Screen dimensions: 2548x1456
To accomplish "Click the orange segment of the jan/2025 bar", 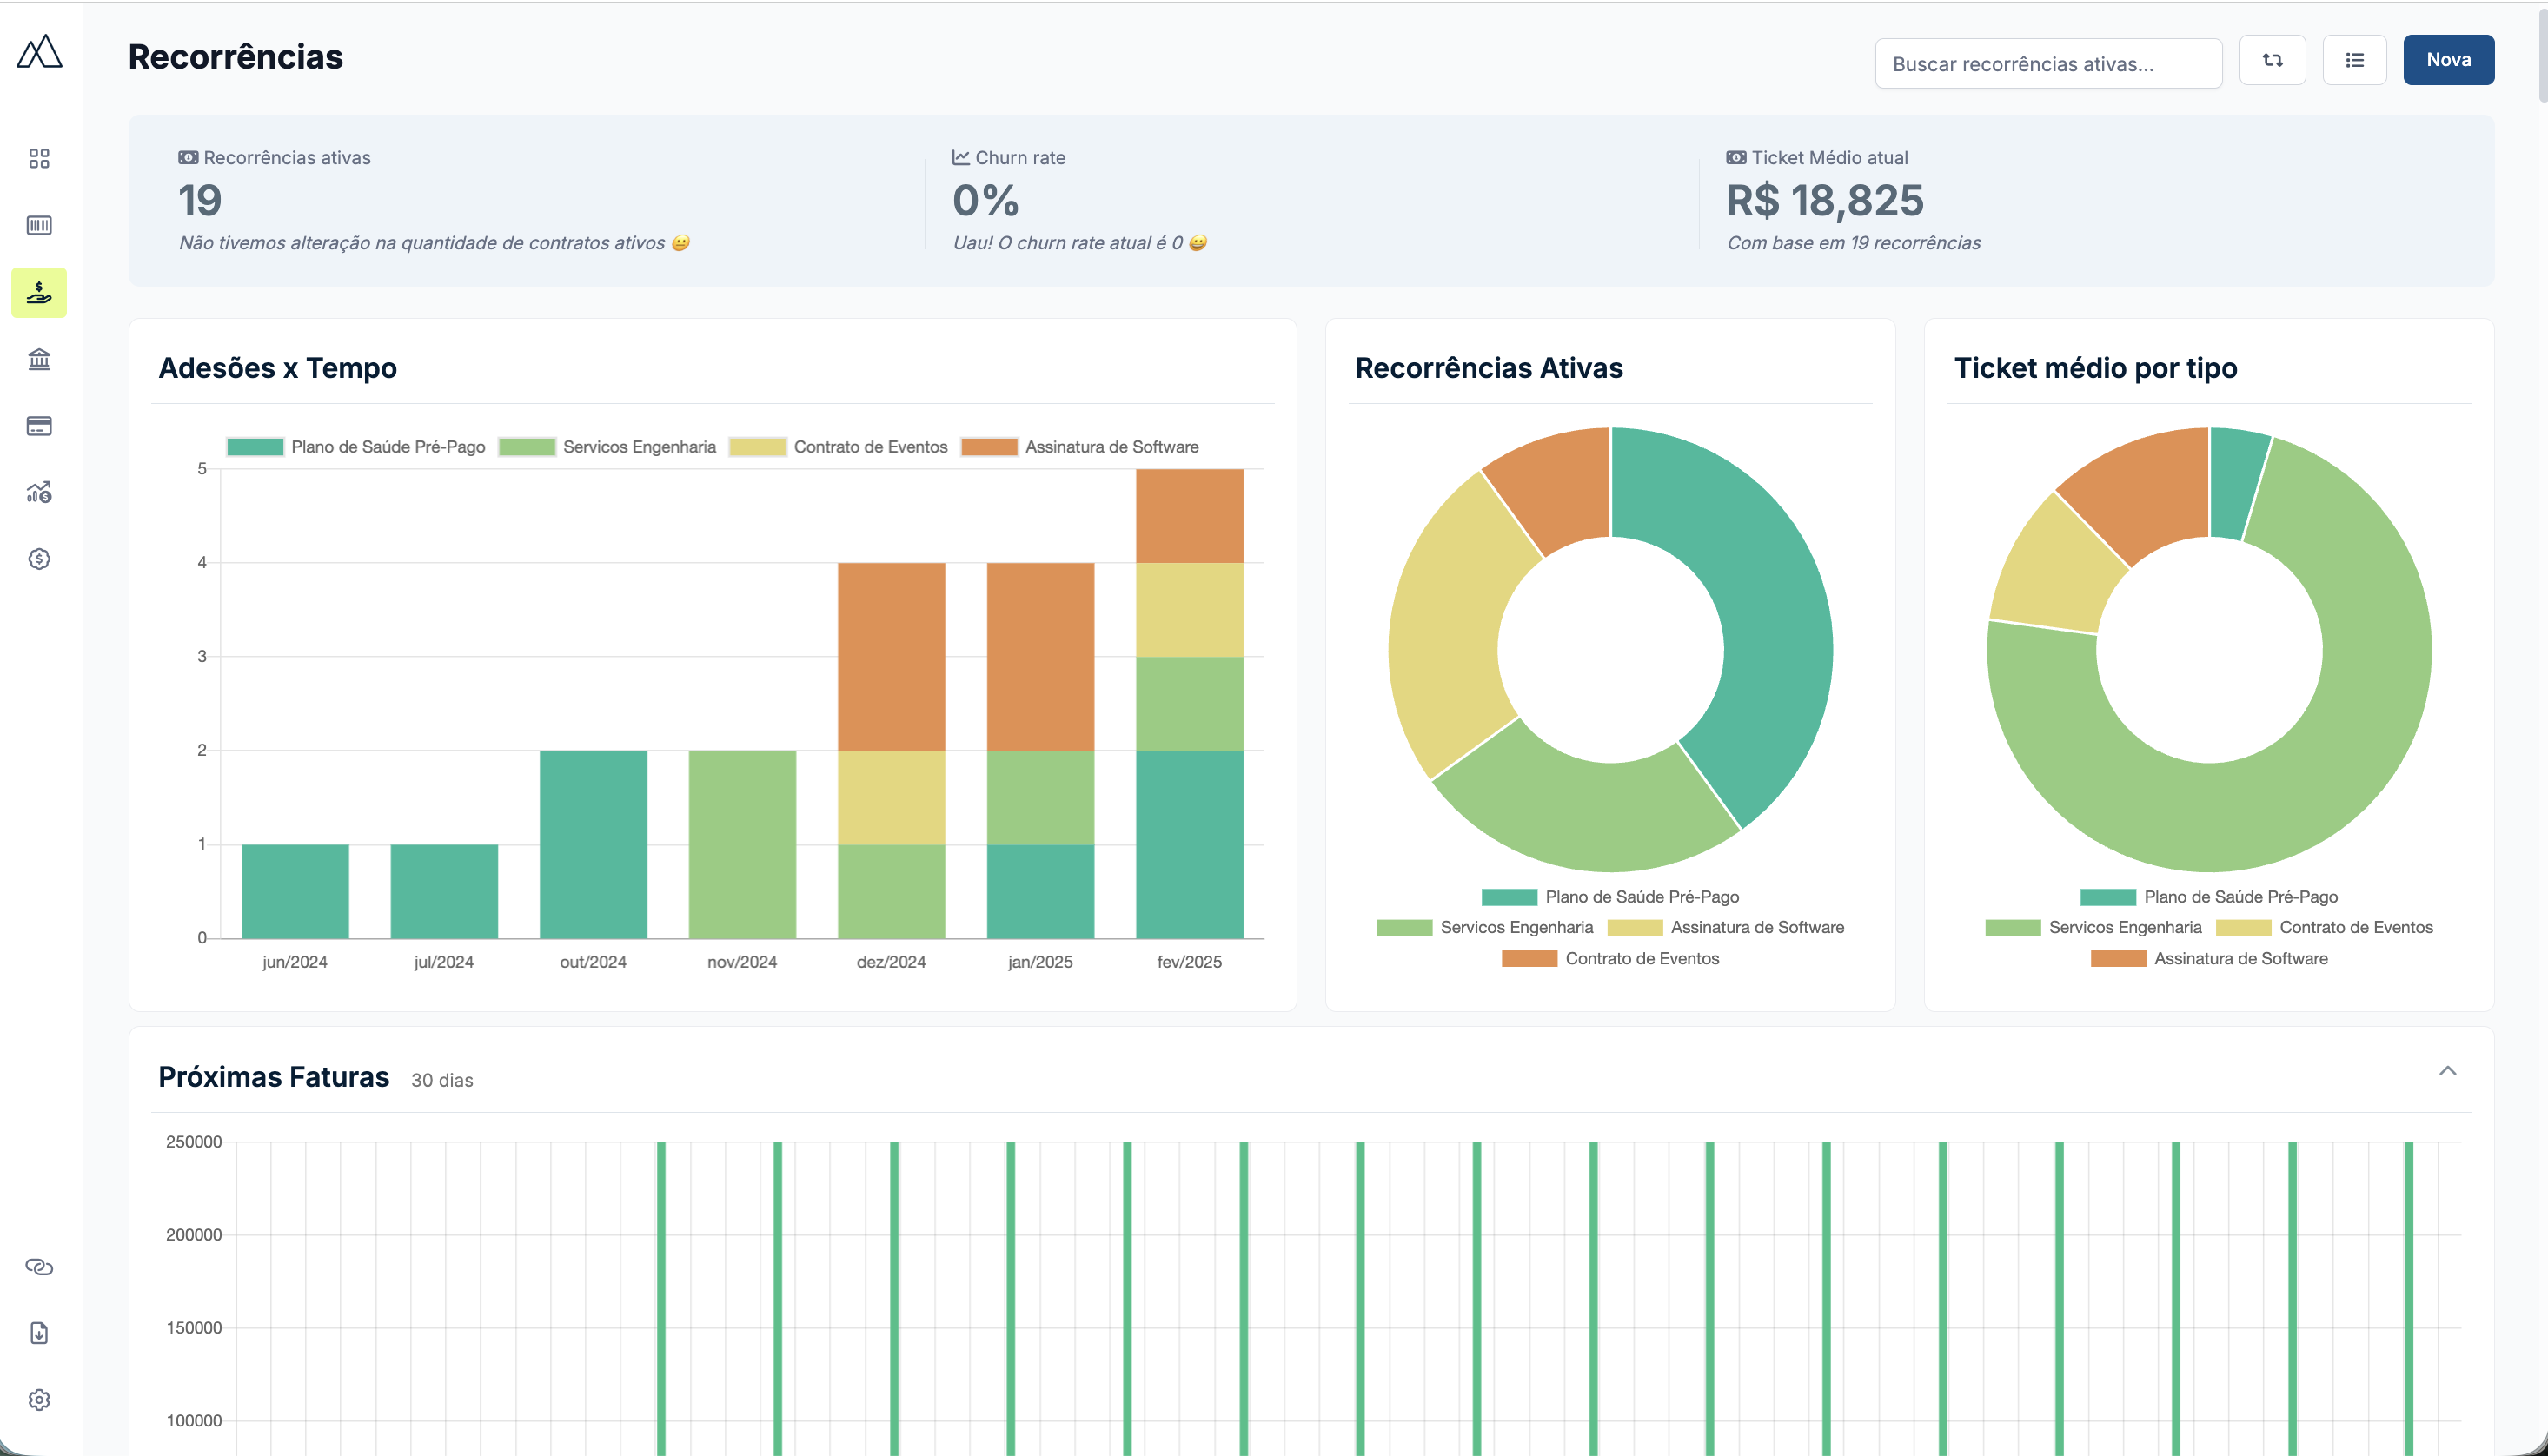I will point(1040,656).
